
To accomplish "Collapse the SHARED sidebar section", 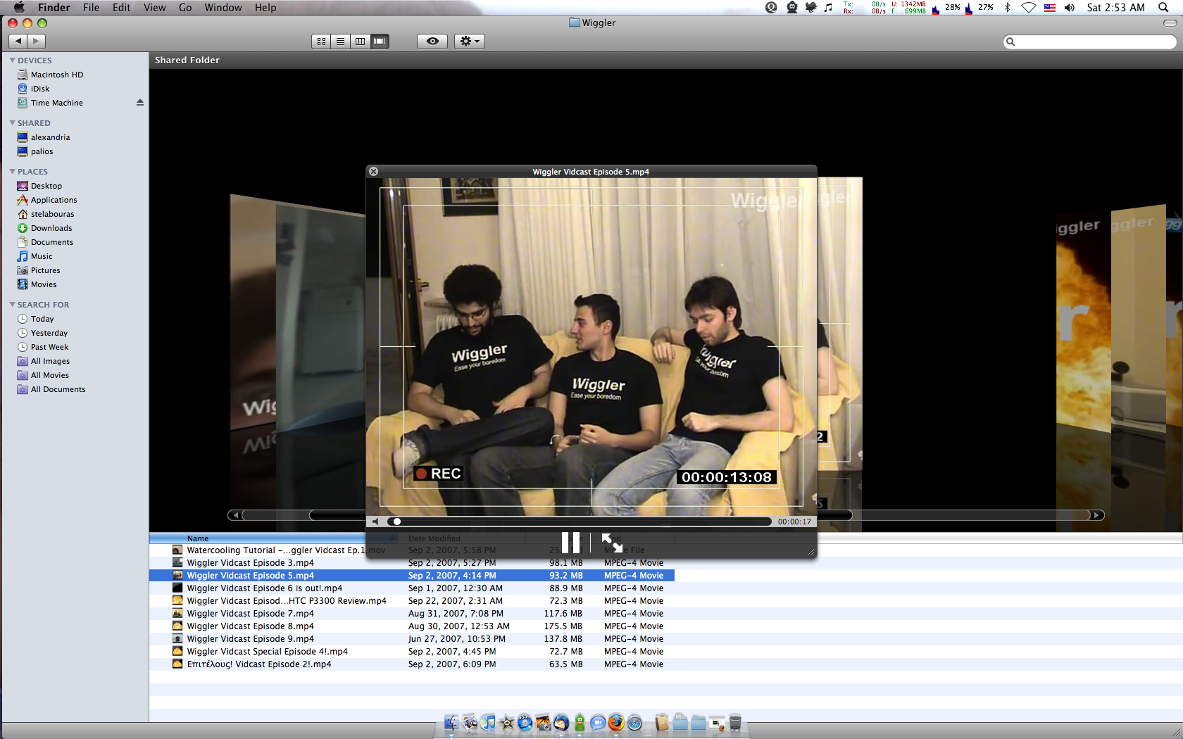I will pos(12,123).
